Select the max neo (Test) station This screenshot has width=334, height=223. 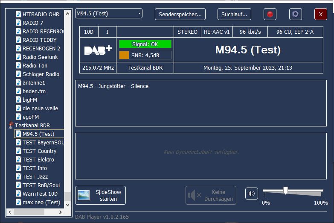tap(41, 202)
